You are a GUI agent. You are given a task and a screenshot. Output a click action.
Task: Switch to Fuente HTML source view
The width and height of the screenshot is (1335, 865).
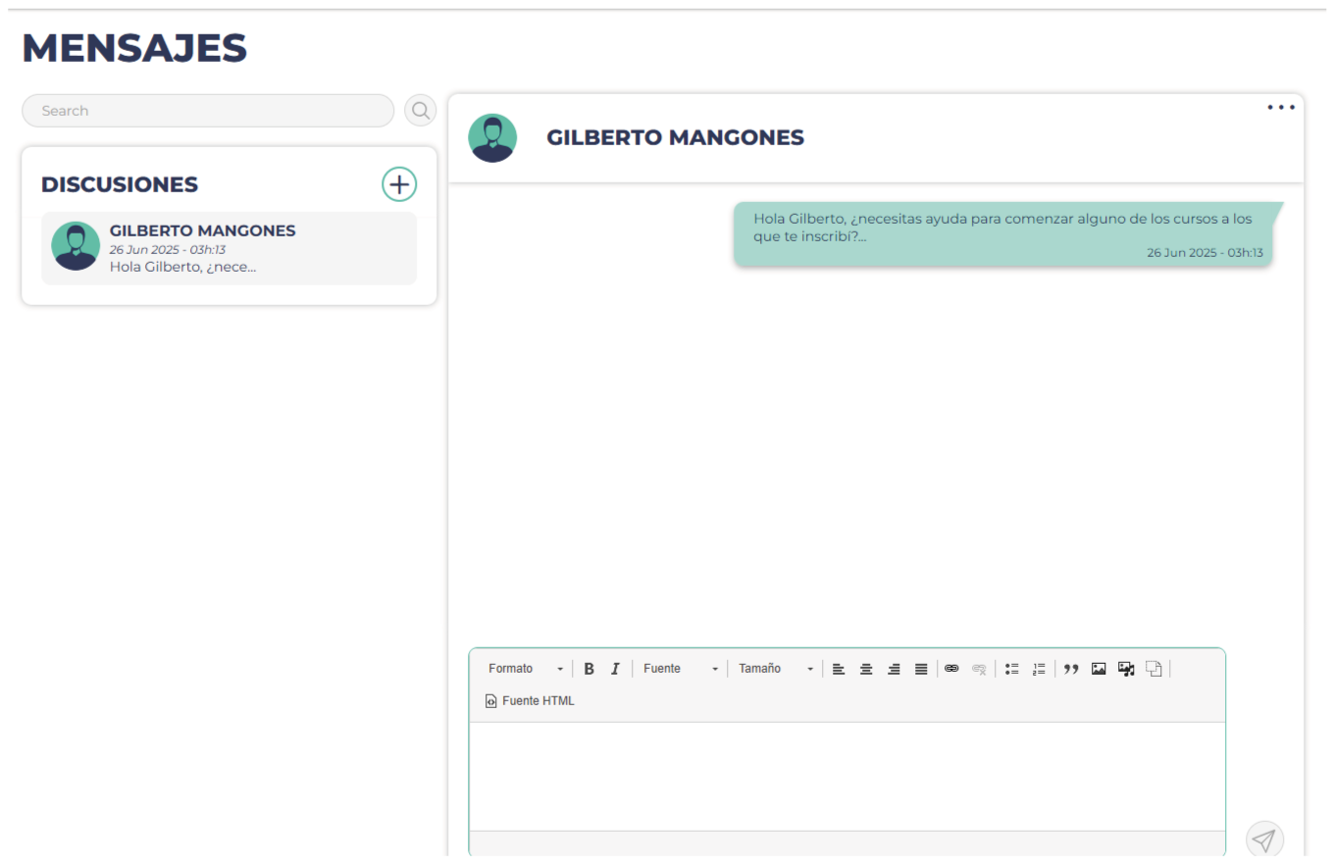click(530, 701)
